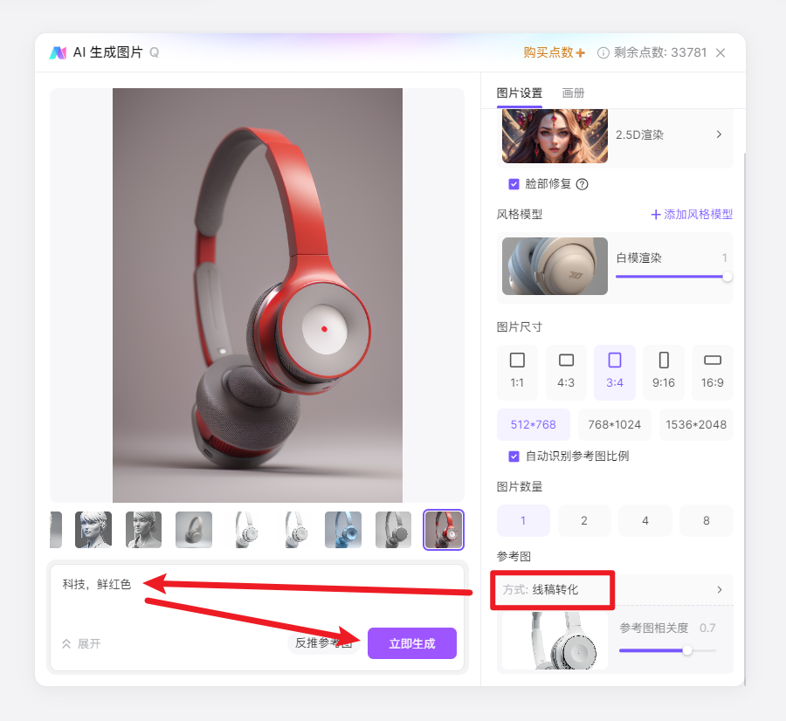
Task: Select the 4:3 aspect ratio icon
Action: (x=566, y=360)
